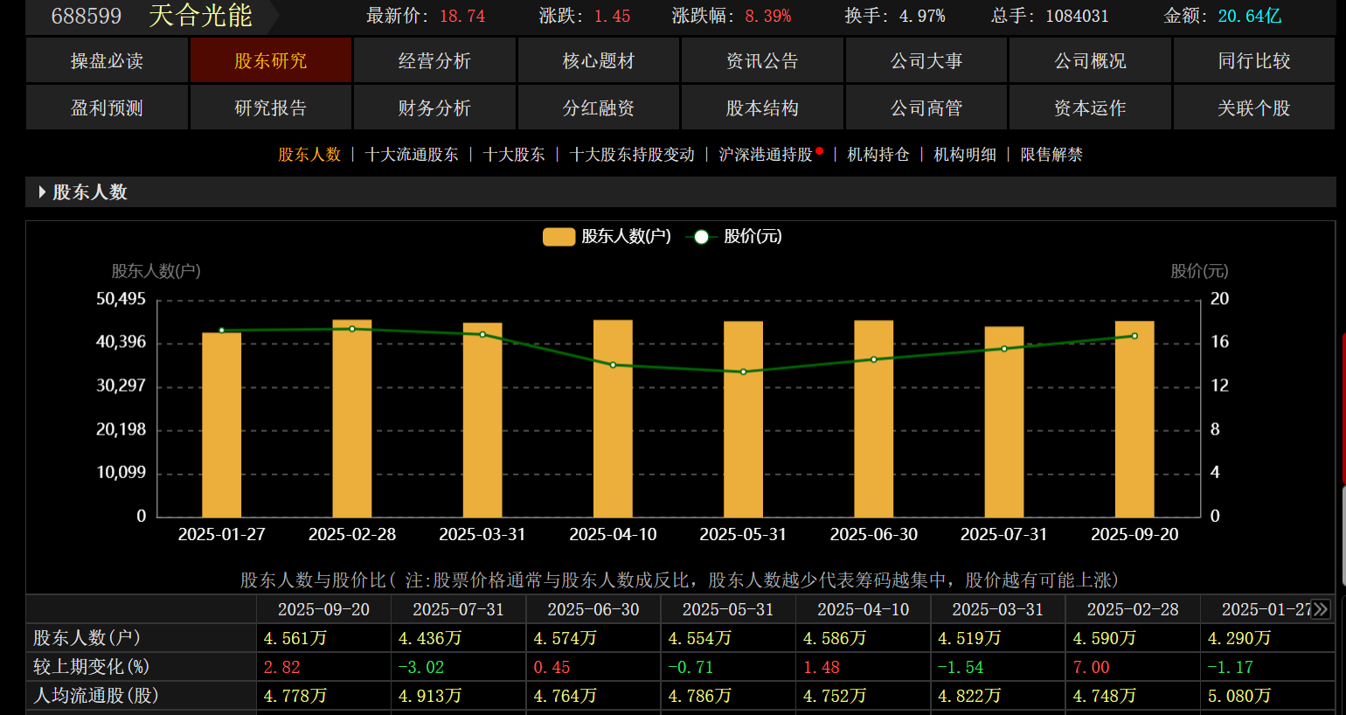Select the 股东研究 tab
The image size is (1346, 715).
[x=271, y=60]
